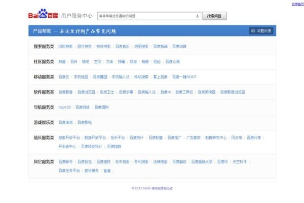
Task: Open the 开发者中心 link
Action: click(67, 147)
